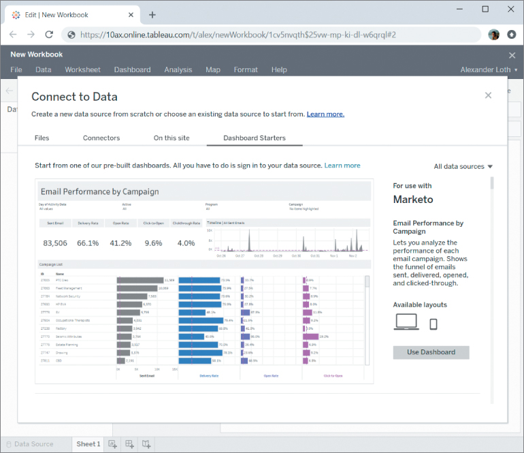Select the desktop layout icon
This screenshot has width=524, height=453.
pyautogui.click(x=406, y=322)
